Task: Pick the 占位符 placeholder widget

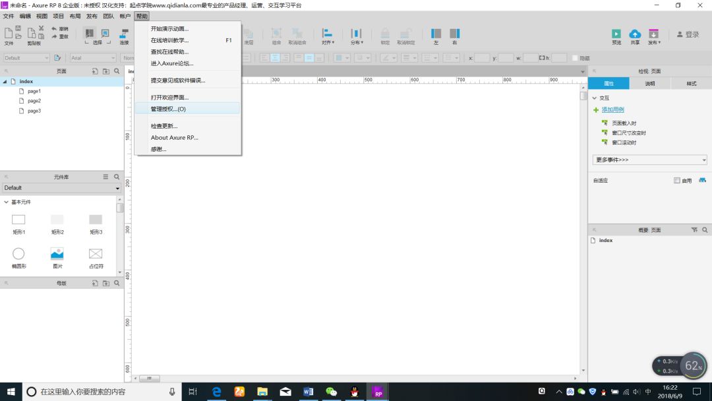Action: (96, 254)
